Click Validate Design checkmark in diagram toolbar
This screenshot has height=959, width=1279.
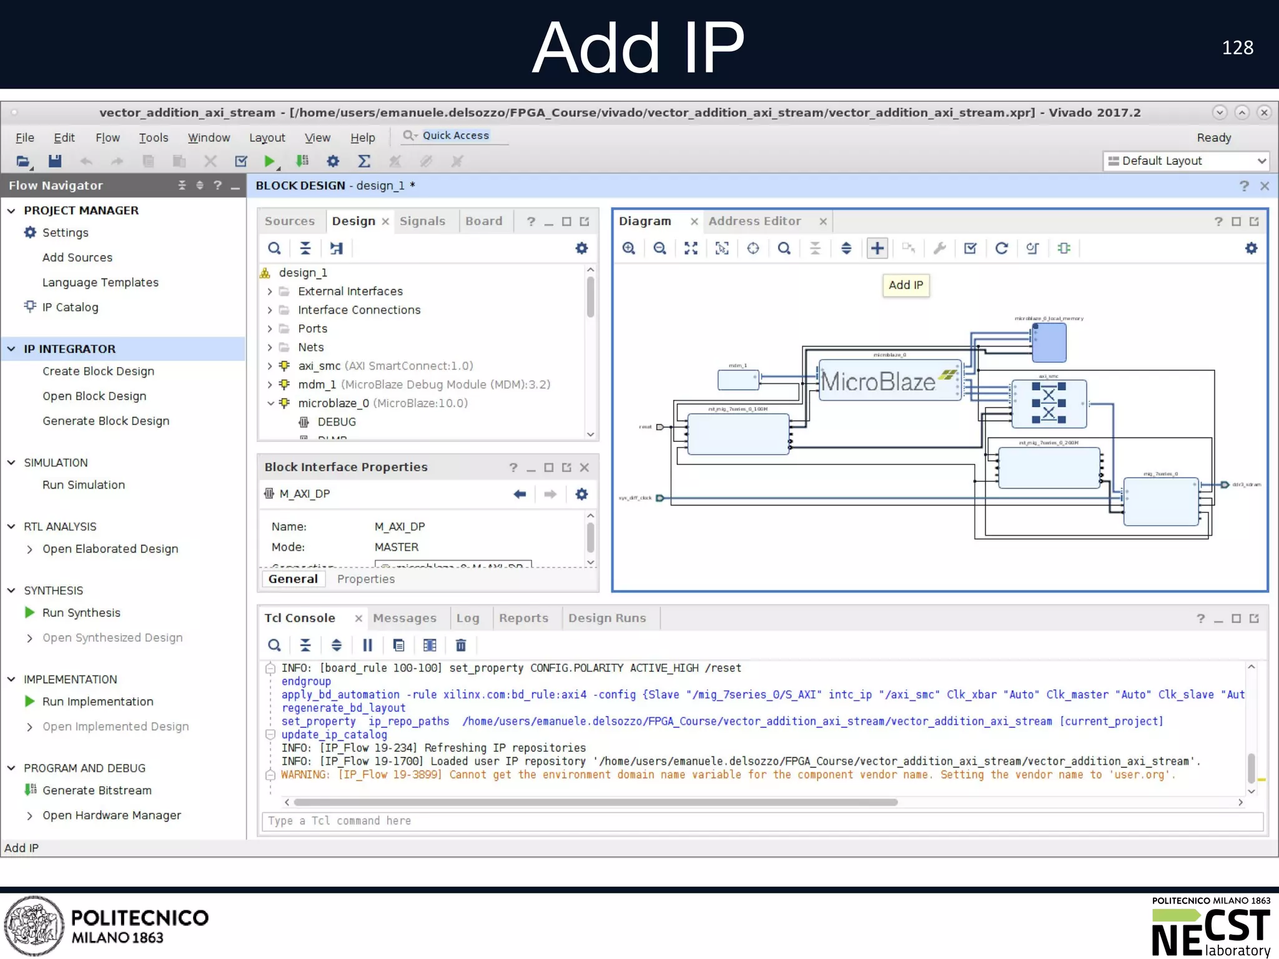970,248
